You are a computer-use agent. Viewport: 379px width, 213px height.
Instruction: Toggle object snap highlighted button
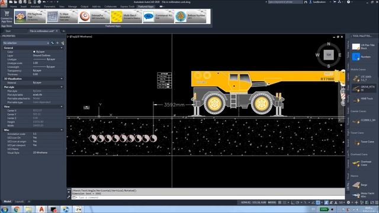[319, 202]
